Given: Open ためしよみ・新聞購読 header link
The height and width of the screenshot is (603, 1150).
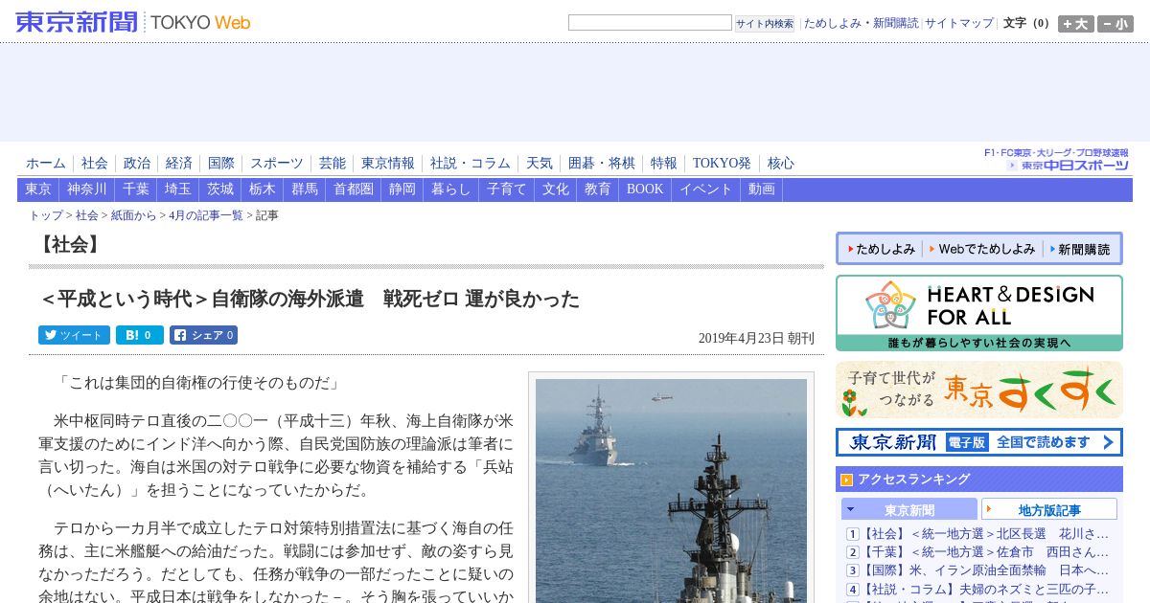Looking at the screenshot, I should tap(861, 23).
